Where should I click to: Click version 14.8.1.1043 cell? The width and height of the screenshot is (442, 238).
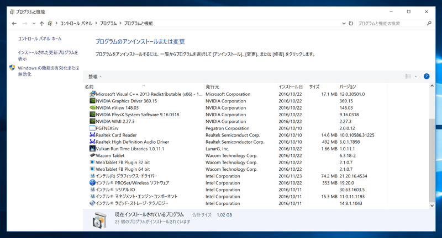pos(351,203)
